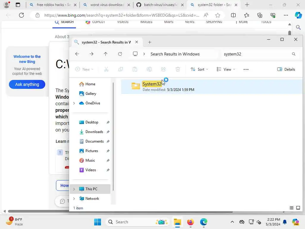Open Edge Collections
The height and width of the screenshot is (229, 305).
pos(260,15)
